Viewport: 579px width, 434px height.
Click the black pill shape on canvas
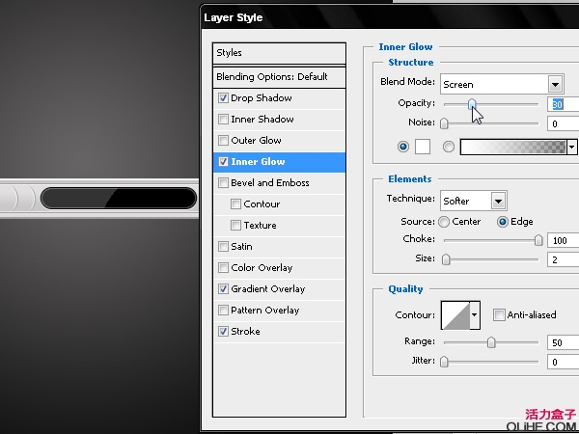point(118,199)
